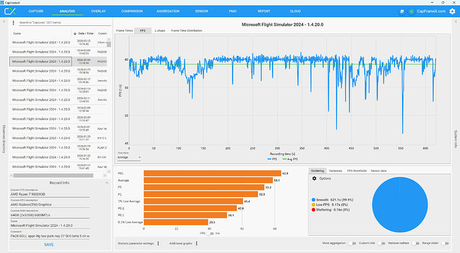460x253 pixels.
Task: Click the blue Smooth legend entry
Action: (333, 200)
